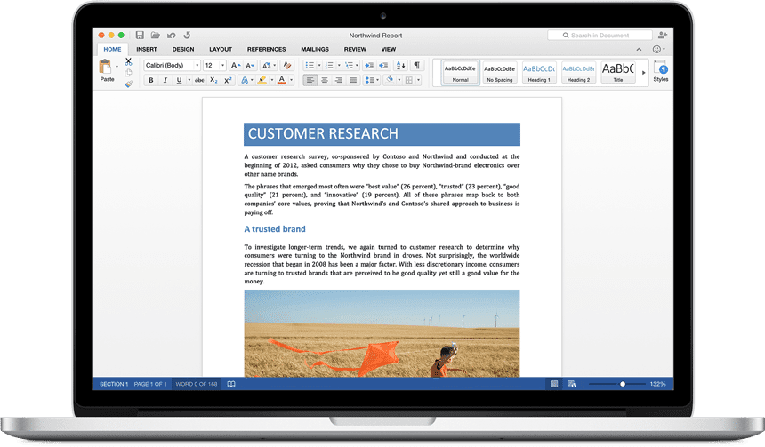Click the Format Painter brush icon

pyautogui.click(x=128, y=84)
